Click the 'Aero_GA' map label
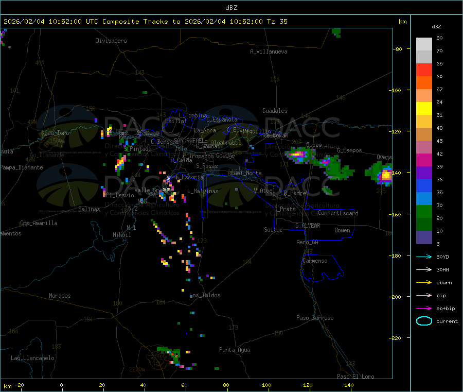 click(308, 242)
